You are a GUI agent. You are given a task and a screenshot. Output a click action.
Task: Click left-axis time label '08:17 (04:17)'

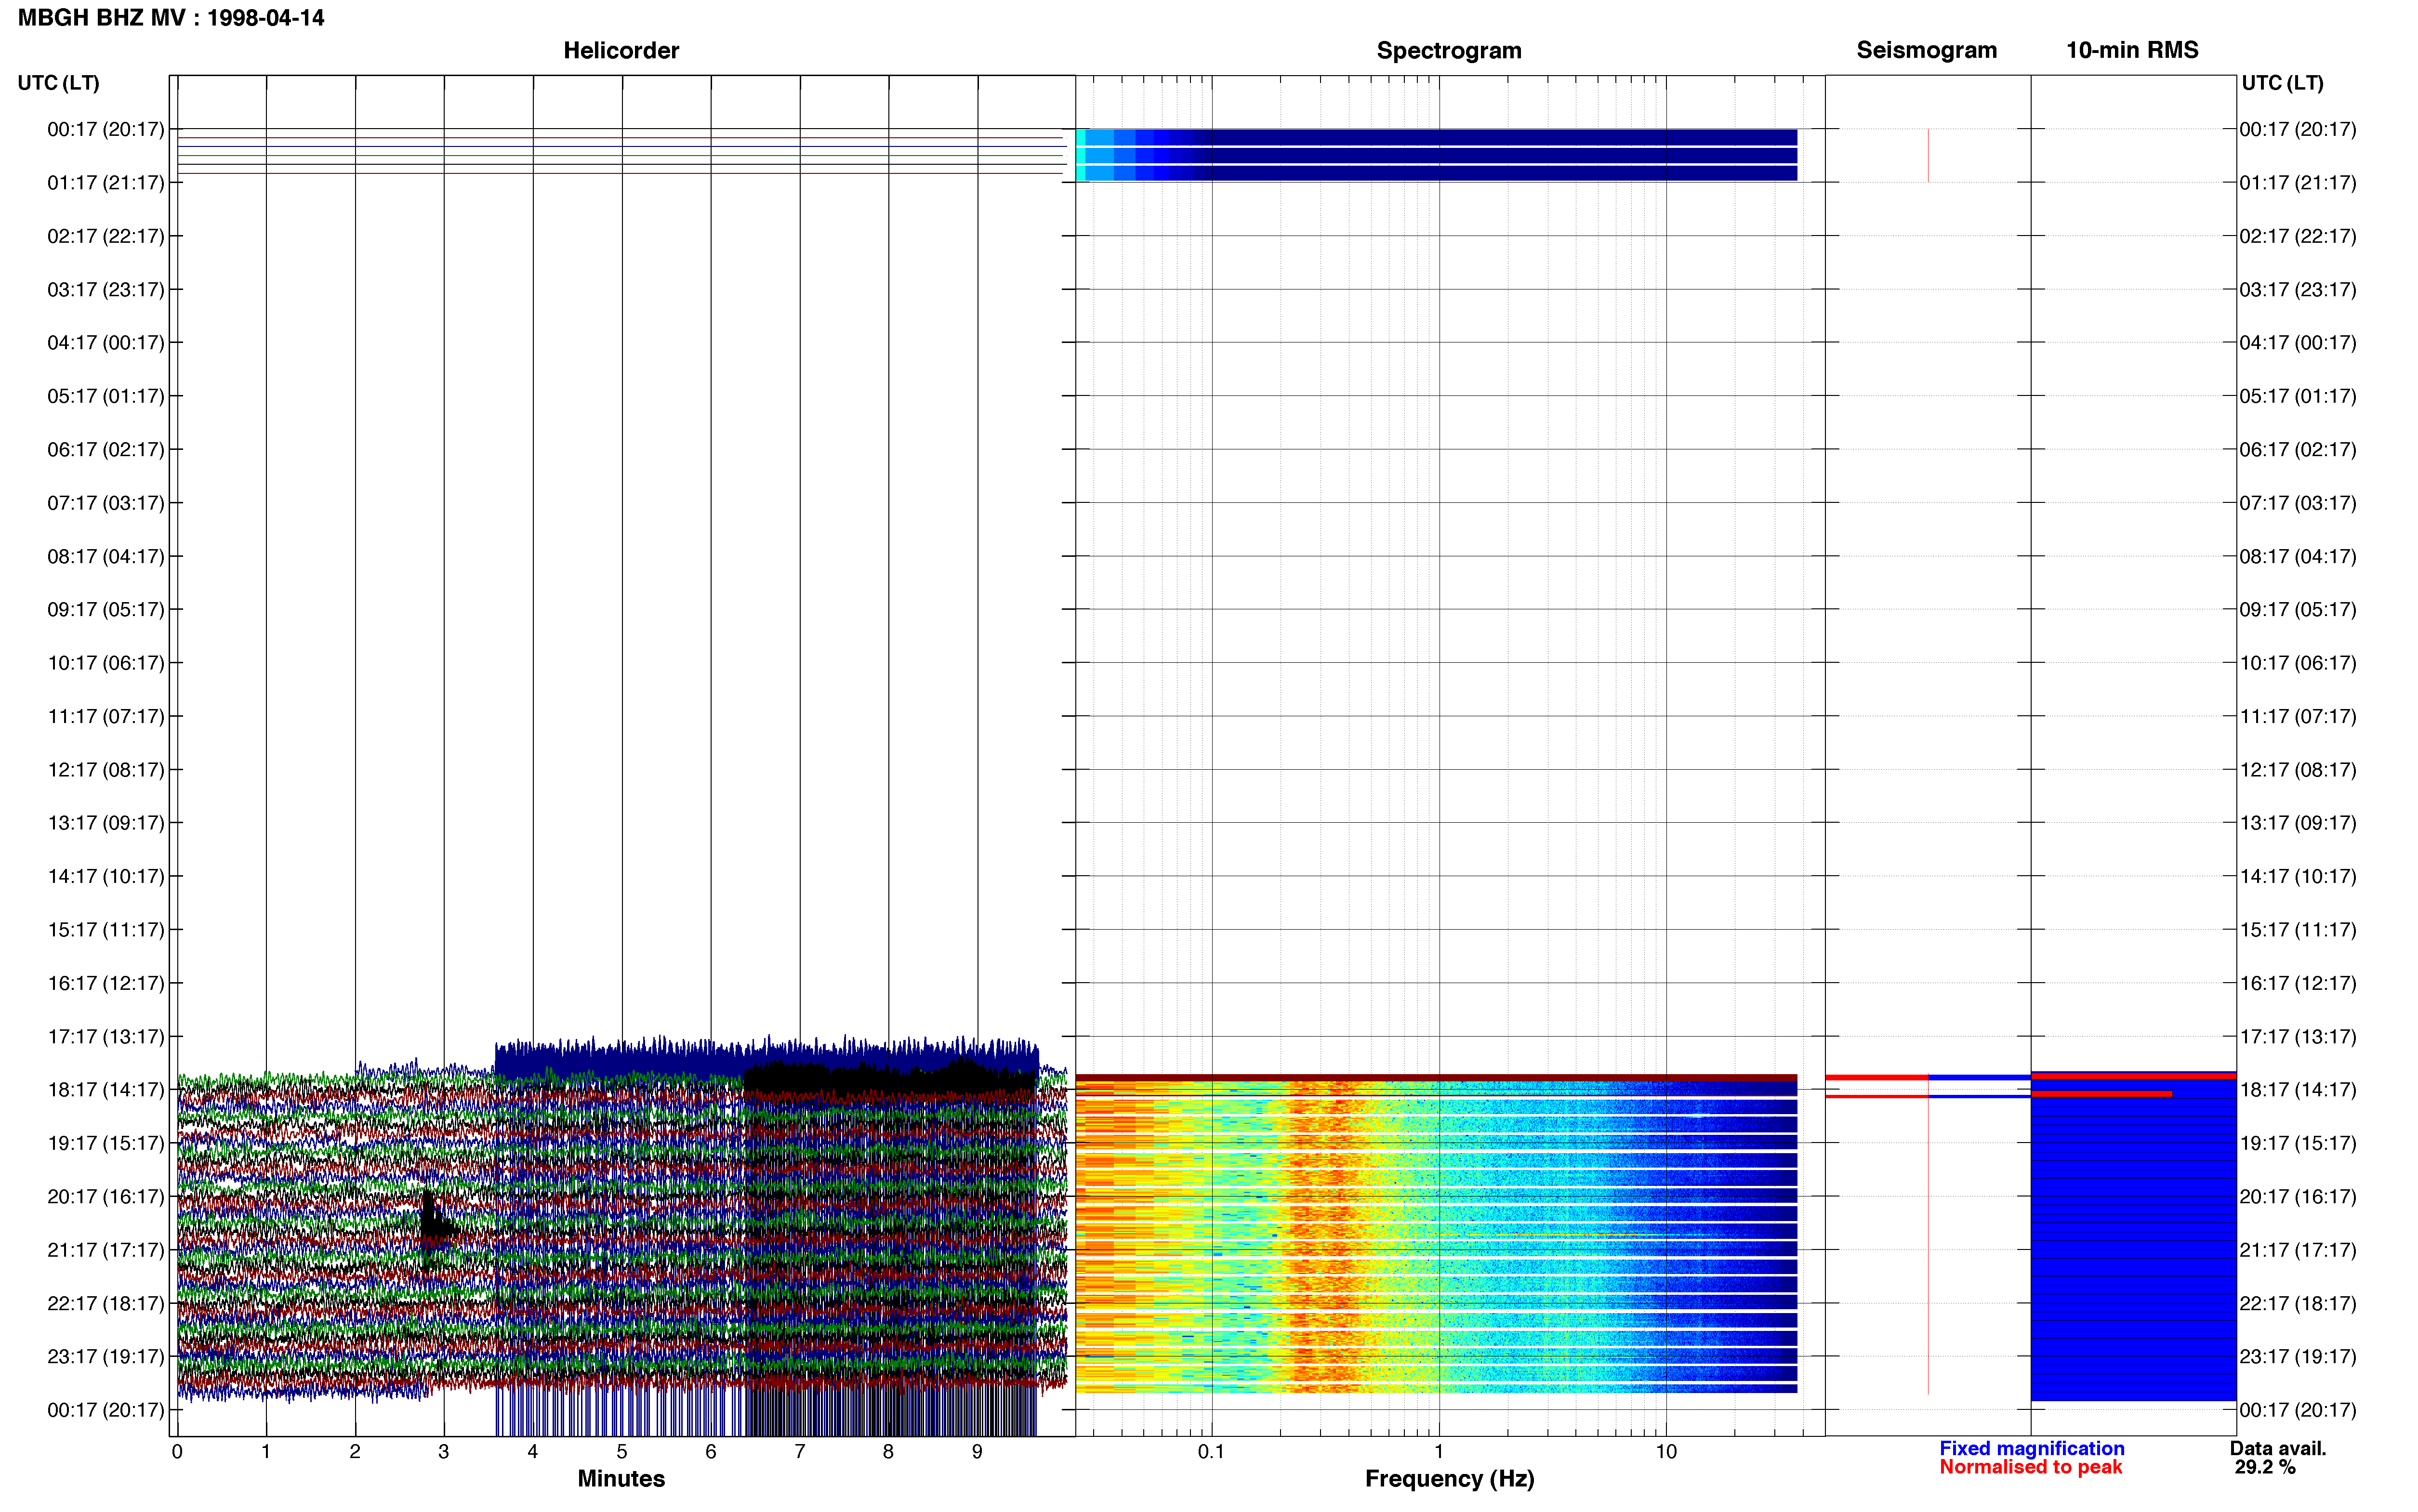pyautogui.click(x=105, y=556)
